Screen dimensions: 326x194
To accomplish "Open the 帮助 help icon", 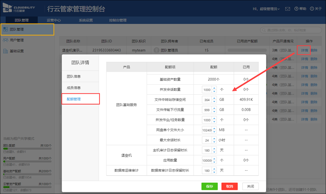I will pyautogui.click(x=296, y=9).
